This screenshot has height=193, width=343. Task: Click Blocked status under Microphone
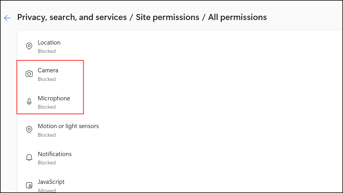coord(47,107)
